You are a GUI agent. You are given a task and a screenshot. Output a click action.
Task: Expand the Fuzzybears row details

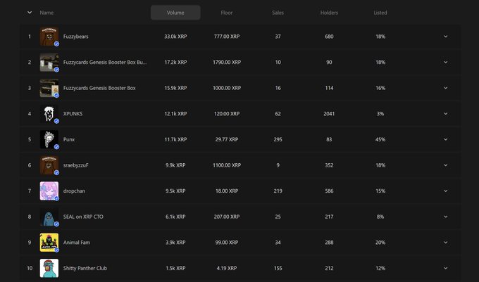[x=446, y=37]
